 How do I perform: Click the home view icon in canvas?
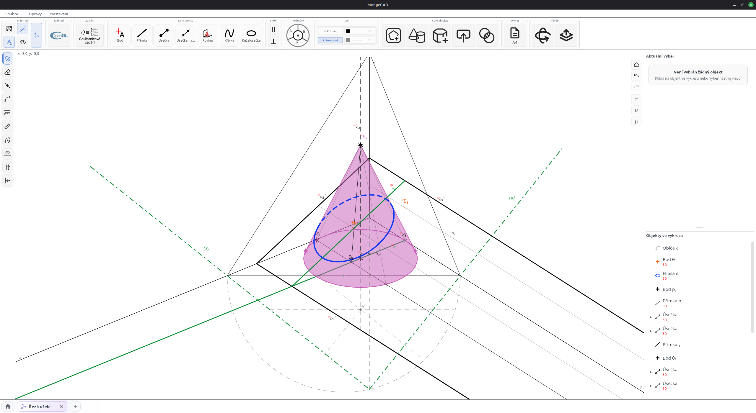(x=636, y=65)
